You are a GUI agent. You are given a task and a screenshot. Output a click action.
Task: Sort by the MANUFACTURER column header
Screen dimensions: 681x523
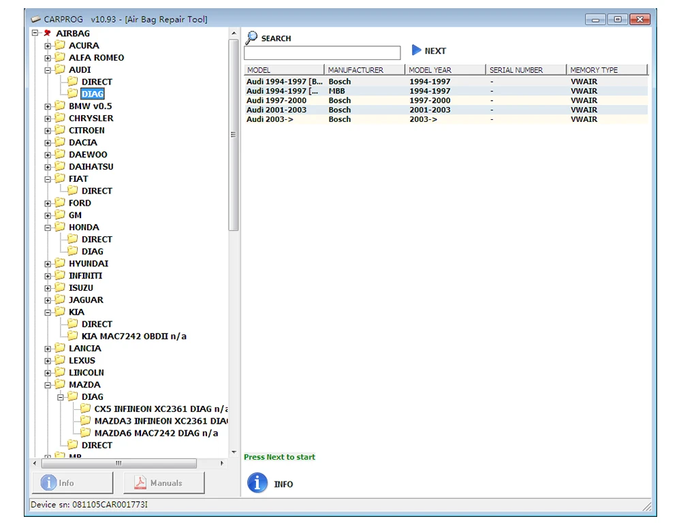(365, 69)
